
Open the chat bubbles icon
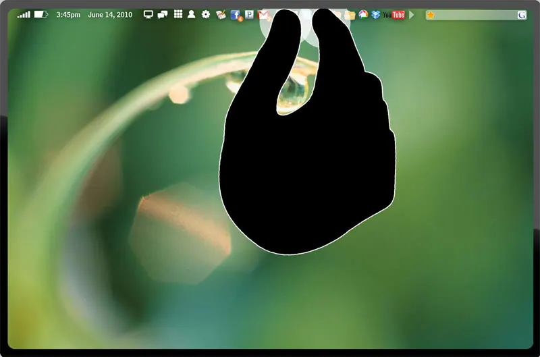coord(163,14)
